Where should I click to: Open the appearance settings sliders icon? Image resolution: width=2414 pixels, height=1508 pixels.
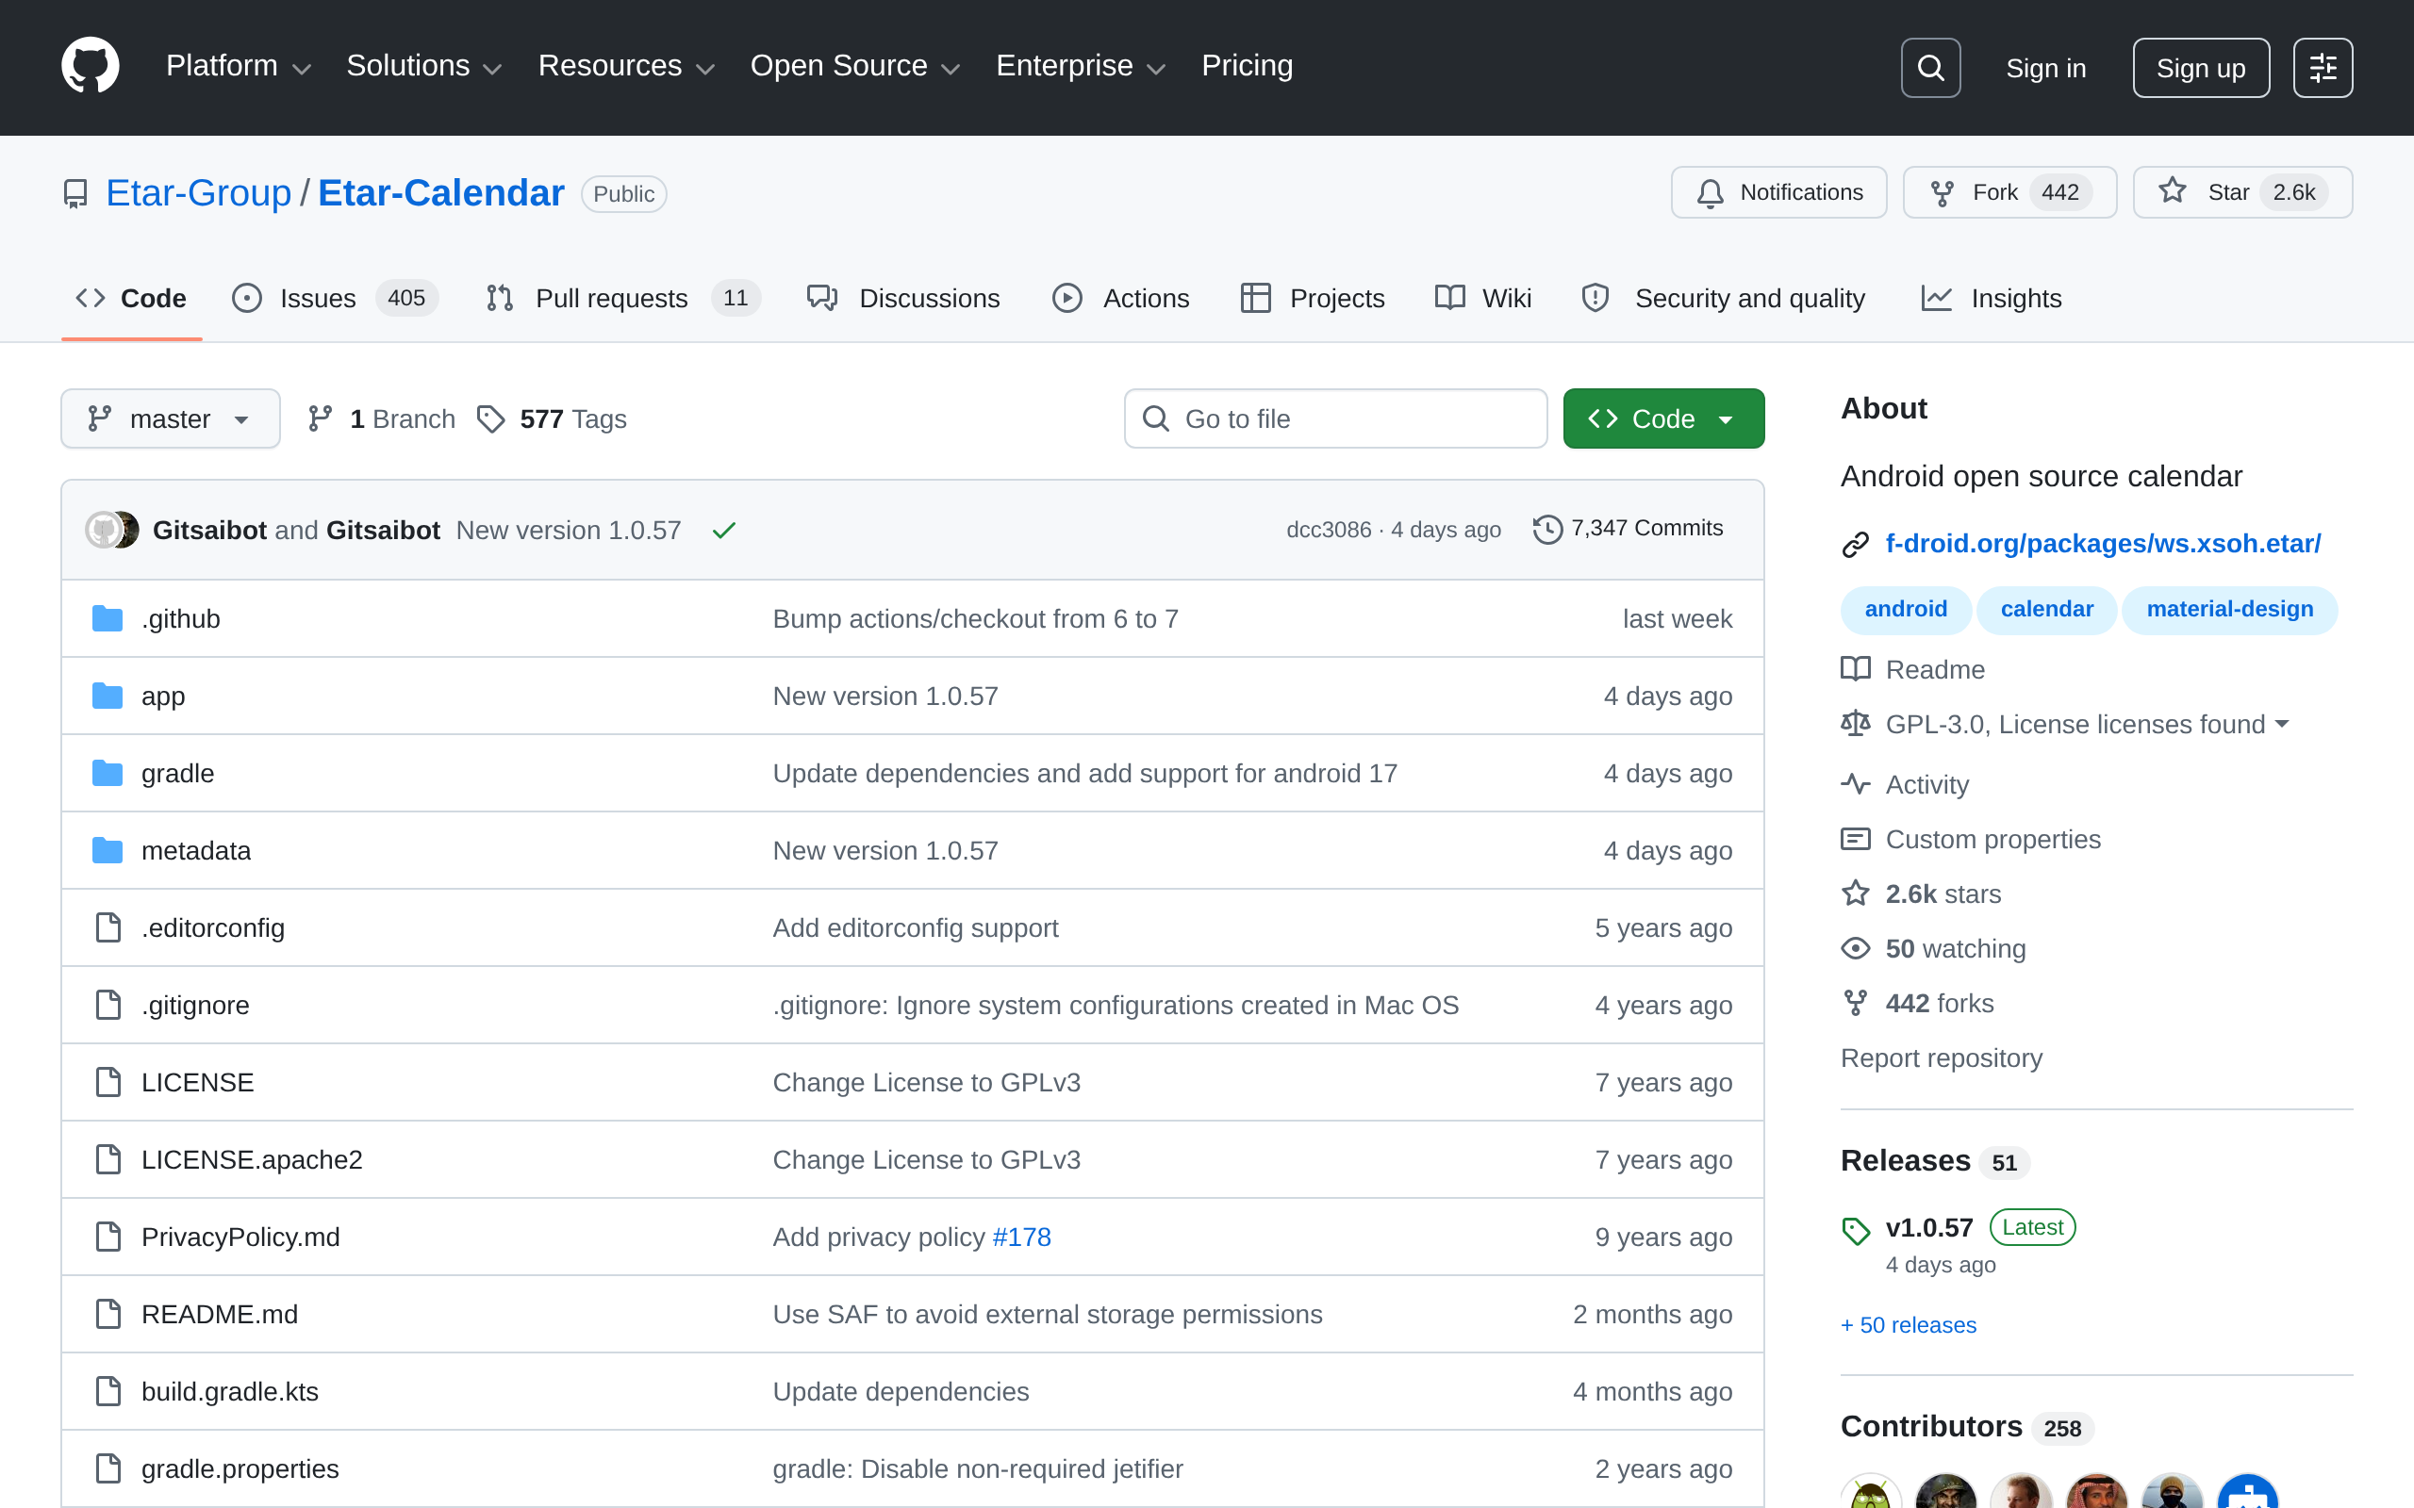pyautogui.click(x=2323, y=68)
